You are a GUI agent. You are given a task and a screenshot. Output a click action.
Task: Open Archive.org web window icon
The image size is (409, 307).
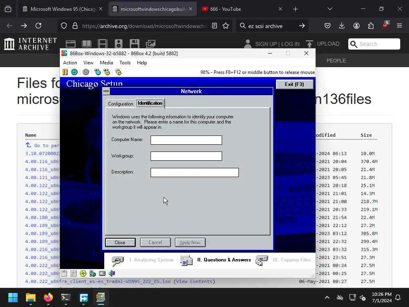pyautogui.click(x=70, y=44)
